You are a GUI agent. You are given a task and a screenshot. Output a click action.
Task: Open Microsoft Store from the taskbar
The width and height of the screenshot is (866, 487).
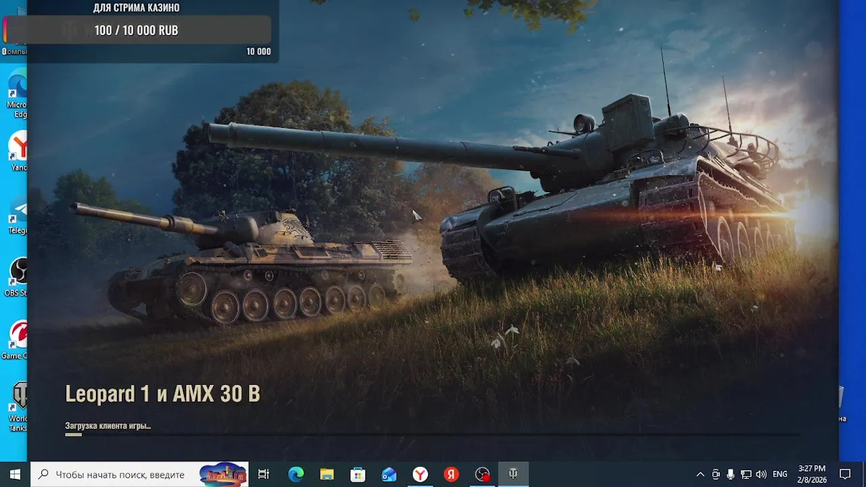click(x=358, y=474)
